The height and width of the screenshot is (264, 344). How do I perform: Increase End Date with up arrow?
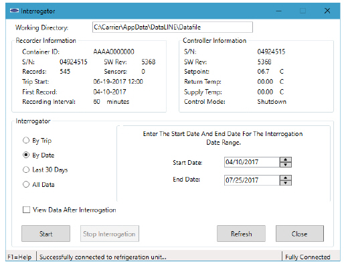coord(286,178)
